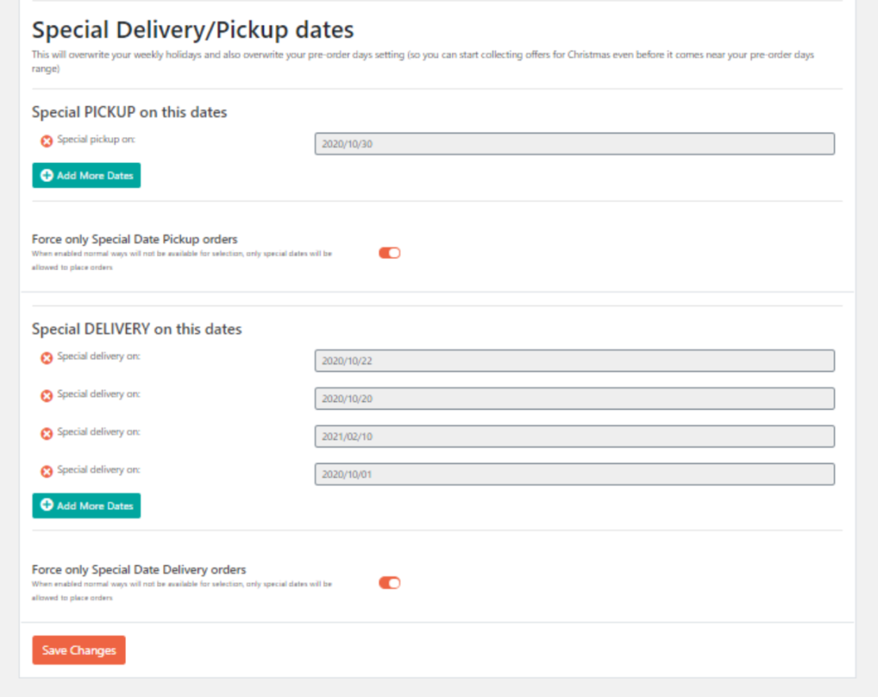Click plus icon in pickup Add More Dates
Viewport: 878px width, 697px height.
[47, 176]
